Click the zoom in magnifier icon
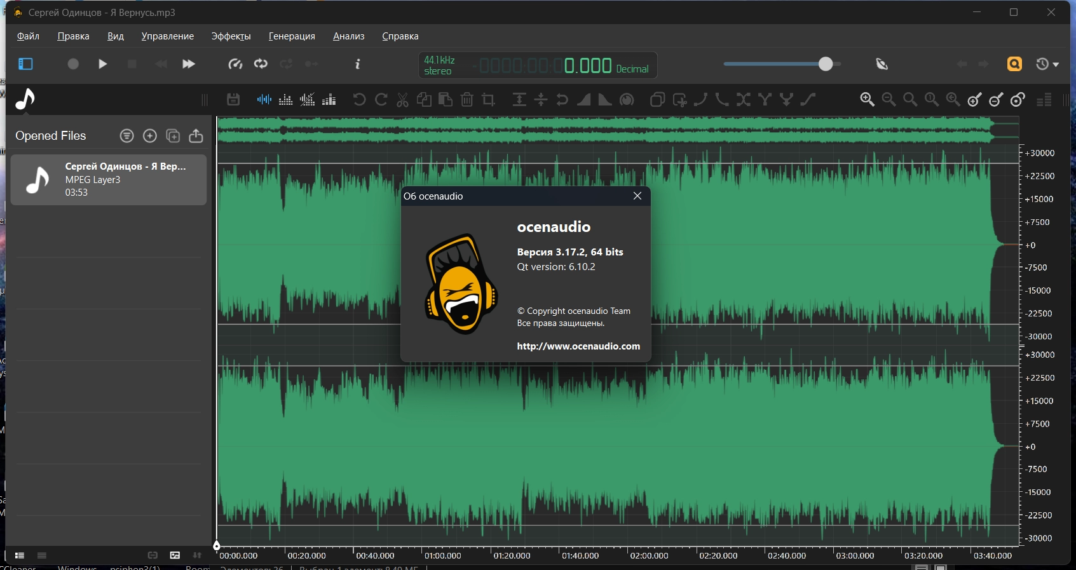 (867, 100)
